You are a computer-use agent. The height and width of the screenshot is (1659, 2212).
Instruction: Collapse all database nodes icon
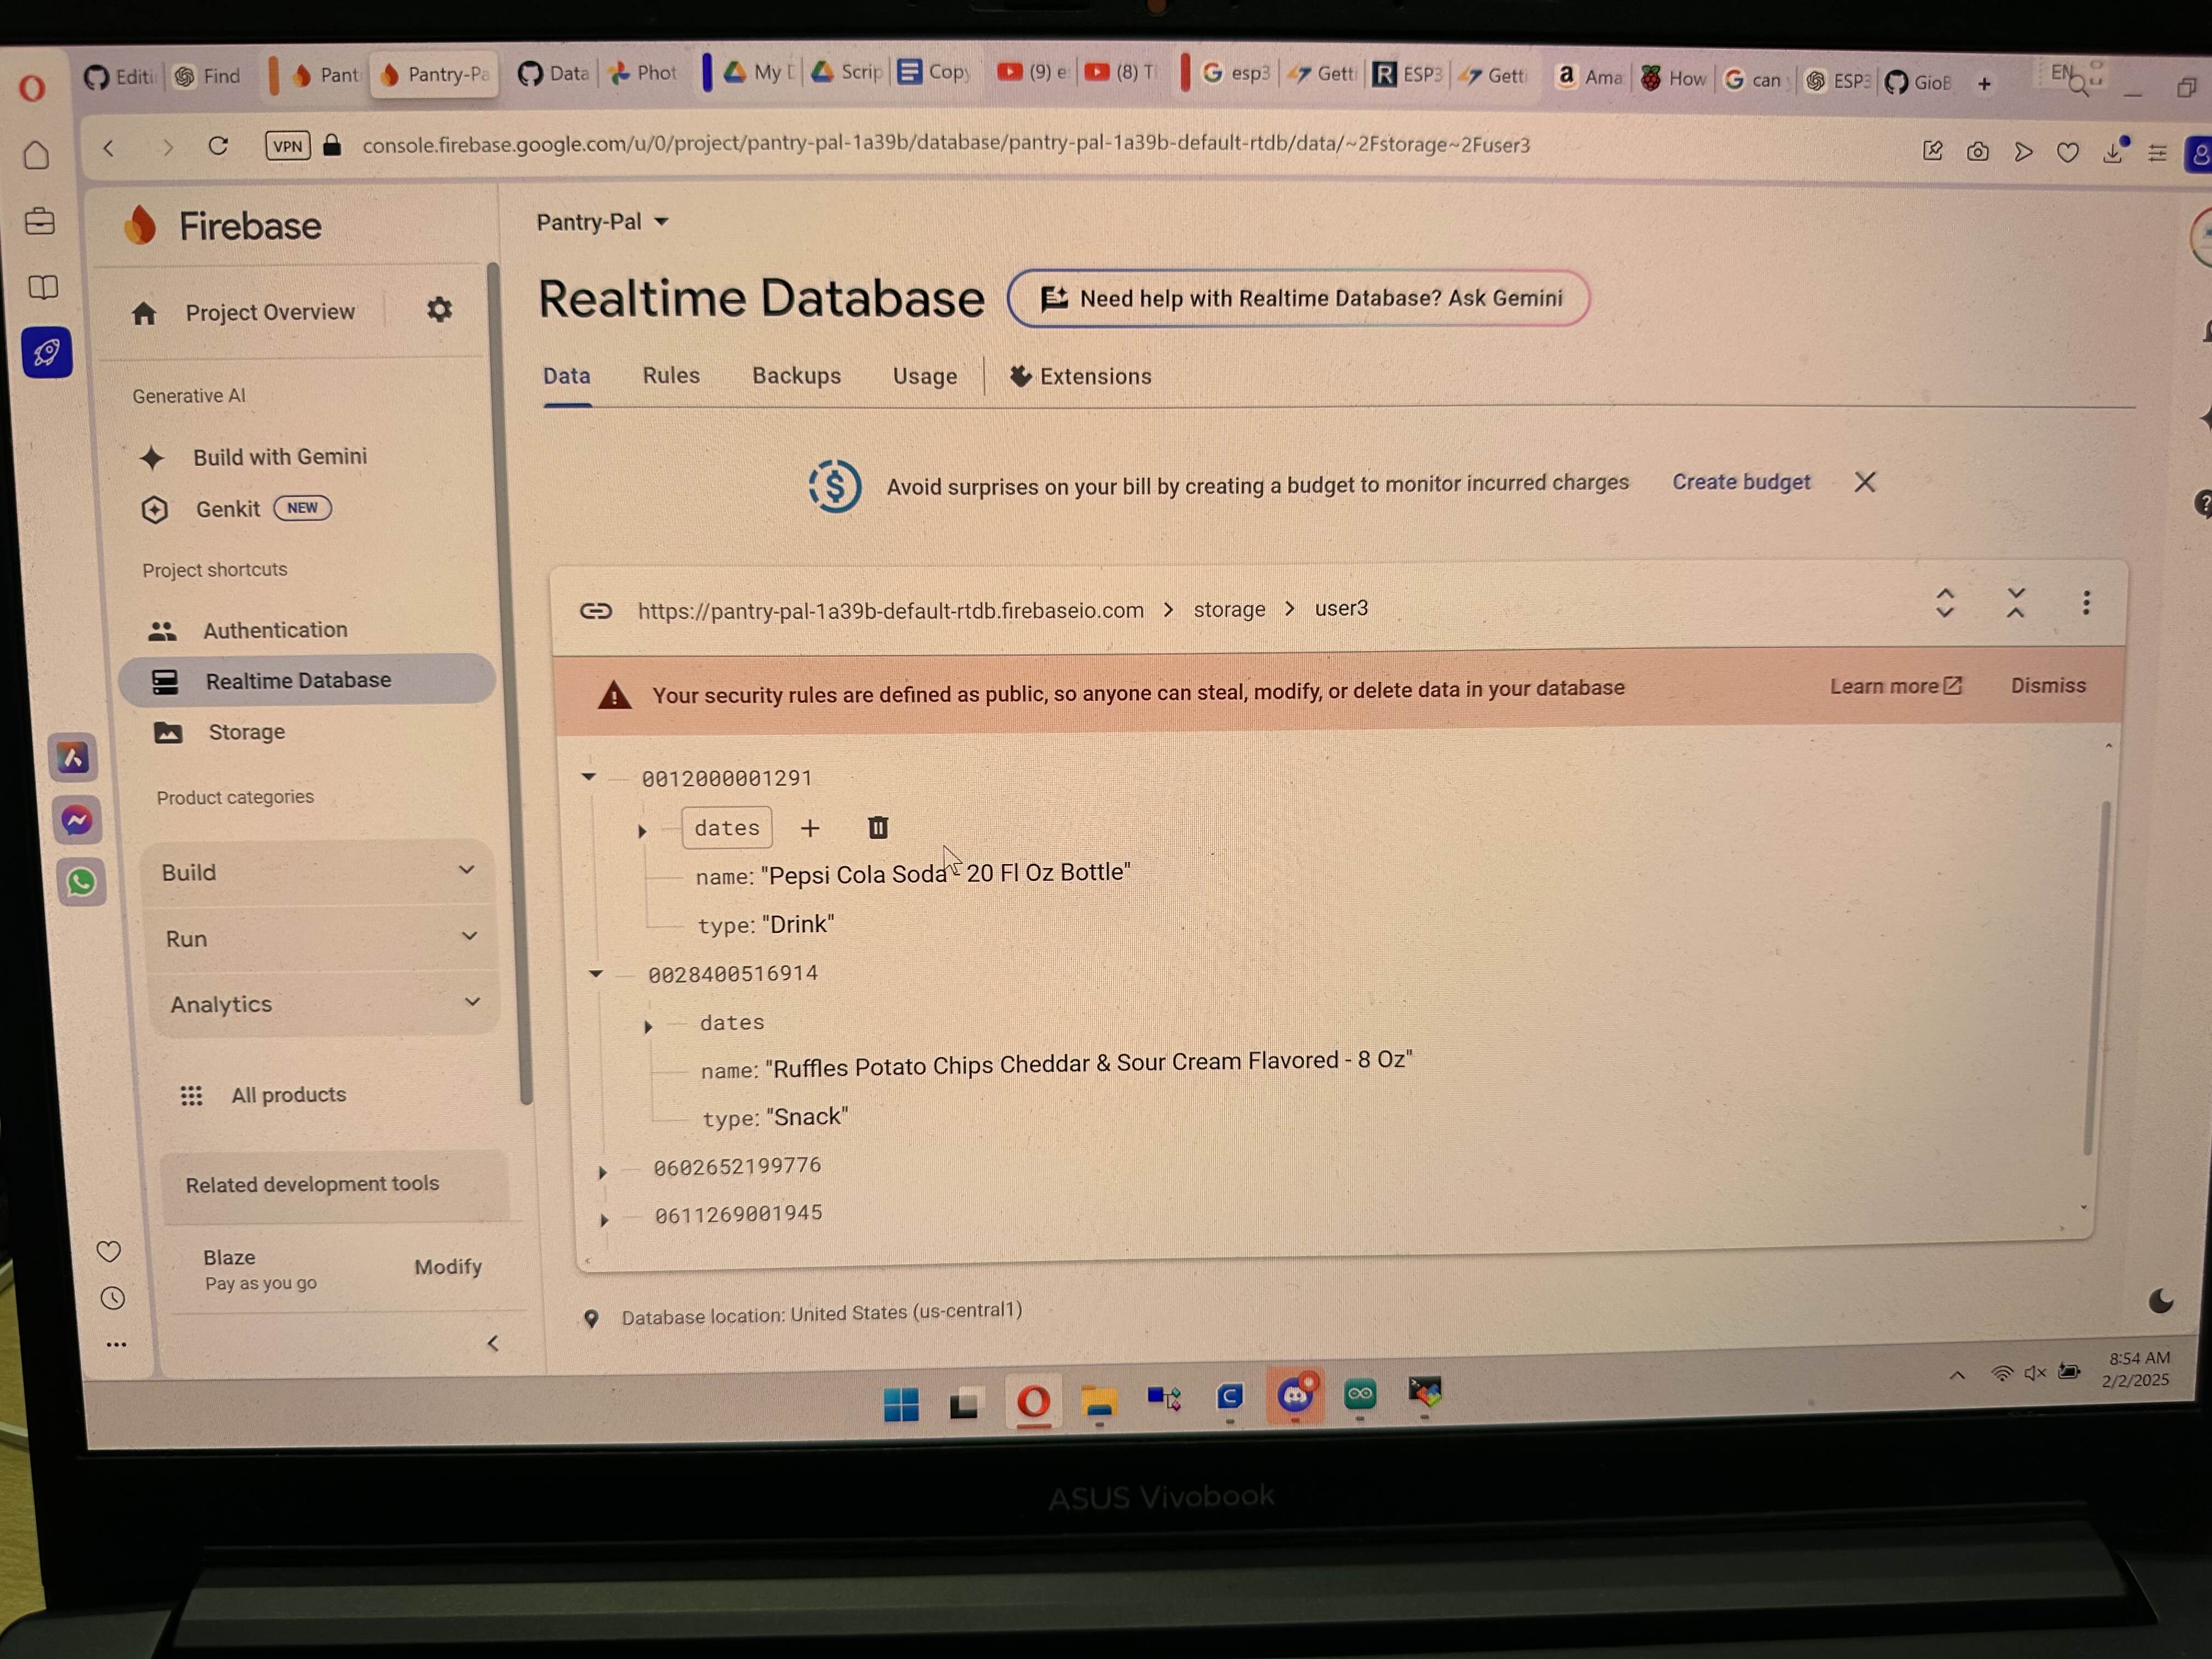tap(2015, 603)
